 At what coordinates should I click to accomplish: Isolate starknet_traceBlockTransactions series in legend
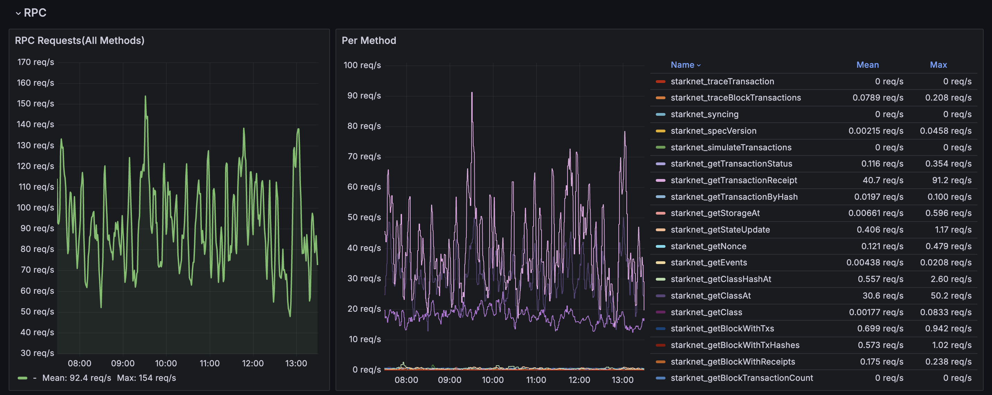point(735,98)
